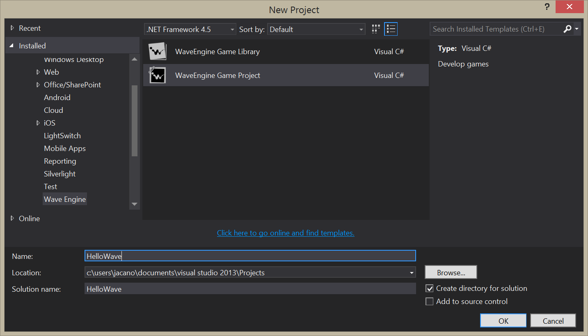
Task: Click the tree scrollbar up arrow
Action: pyautogui.click(x=135, y=59)
